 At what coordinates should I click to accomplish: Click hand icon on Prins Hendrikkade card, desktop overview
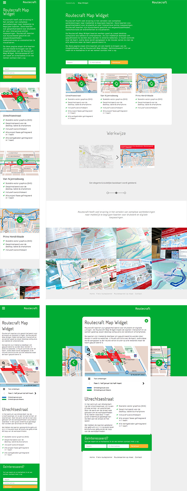[151, 83]
